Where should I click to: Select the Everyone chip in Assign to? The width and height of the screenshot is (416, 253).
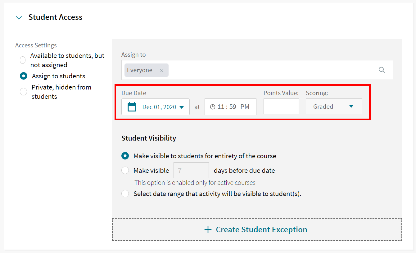click(140, 70)
